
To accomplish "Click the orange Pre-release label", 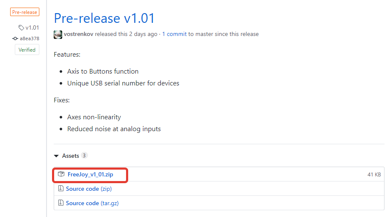I will point(25,12).
